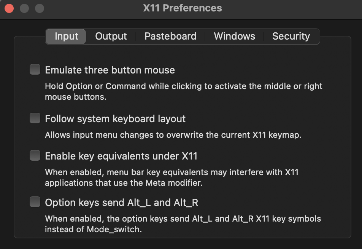Screen dimensions: 362x249
Task: Open the Pasteboard tab
Action: [x=170, y=36]
